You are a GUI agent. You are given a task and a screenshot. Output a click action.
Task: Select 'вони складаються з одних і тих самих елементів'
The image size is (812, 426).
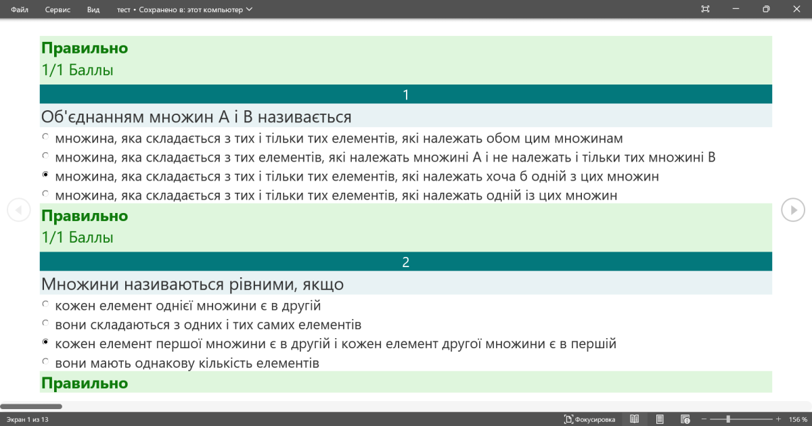click(45, 323)
